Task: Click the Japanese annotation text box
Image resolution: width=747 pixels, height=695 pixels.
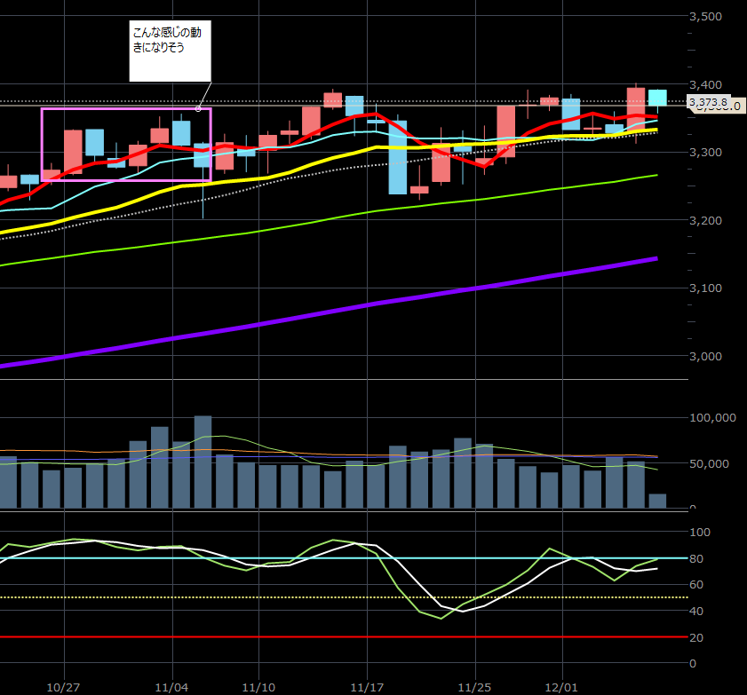Action: click(170, 52)
